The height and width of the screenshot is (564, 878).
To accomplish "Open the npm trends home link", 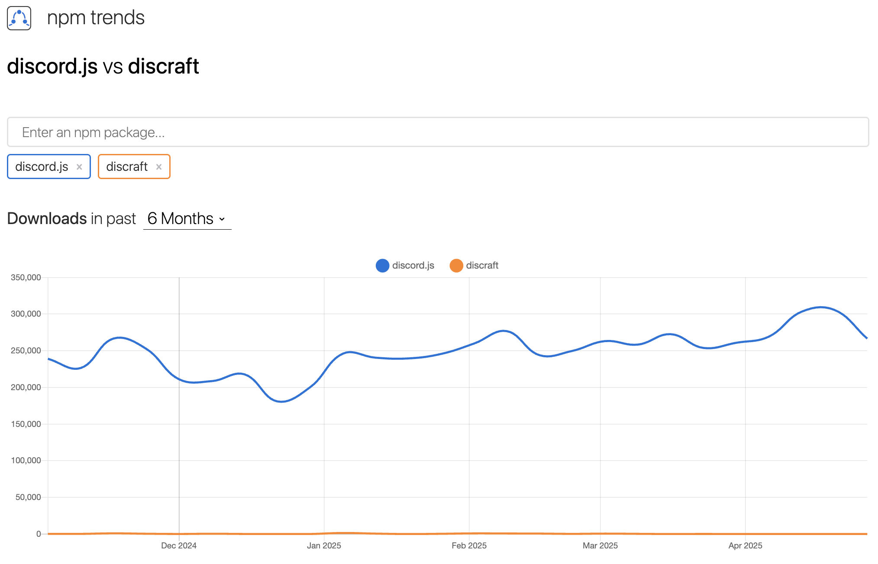I will click(x=95, y=18).
